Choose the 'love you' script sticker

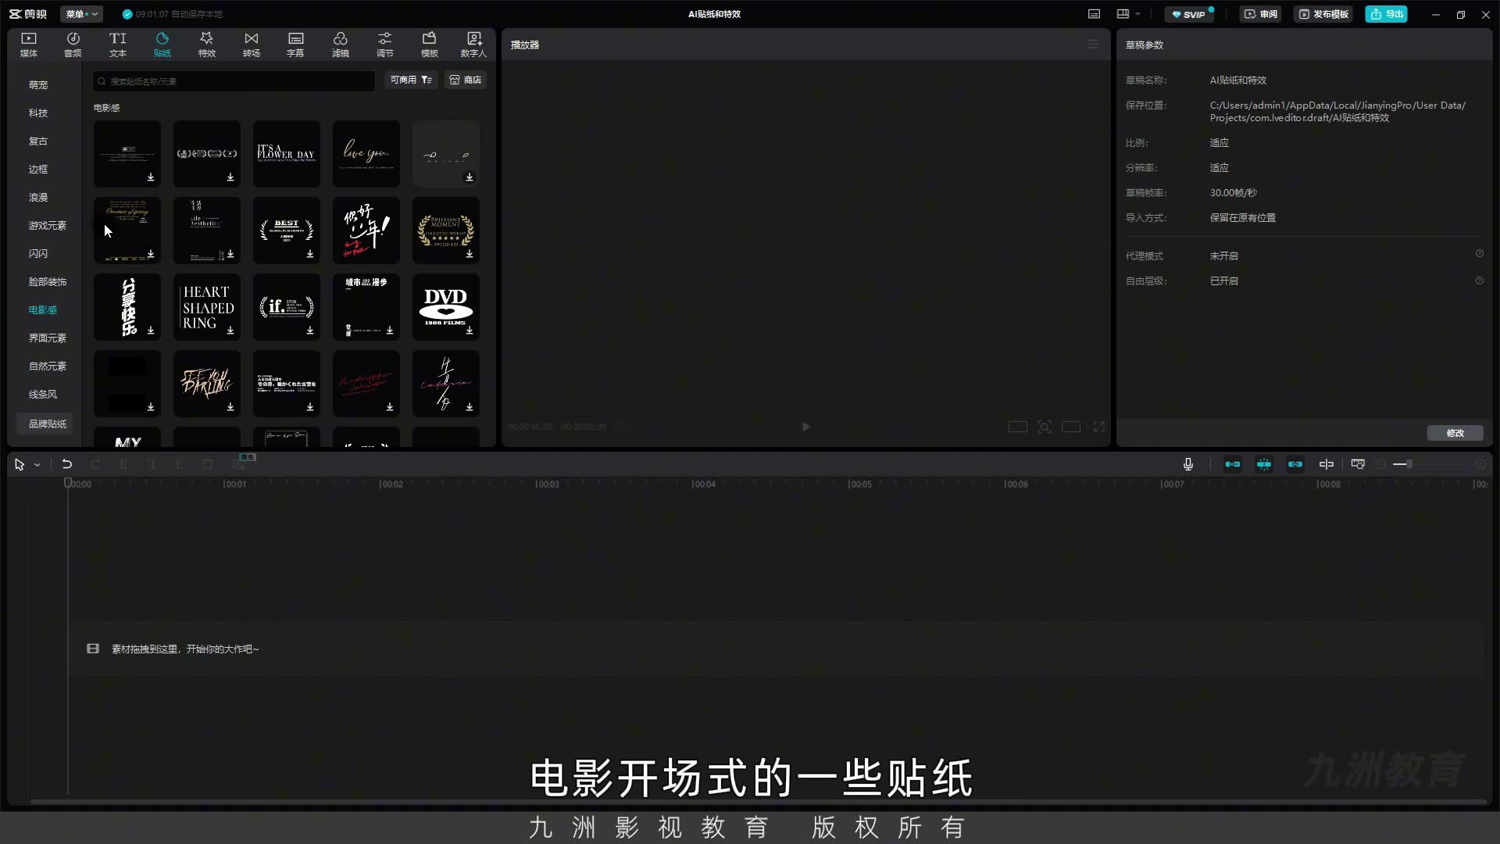[366, 153]
